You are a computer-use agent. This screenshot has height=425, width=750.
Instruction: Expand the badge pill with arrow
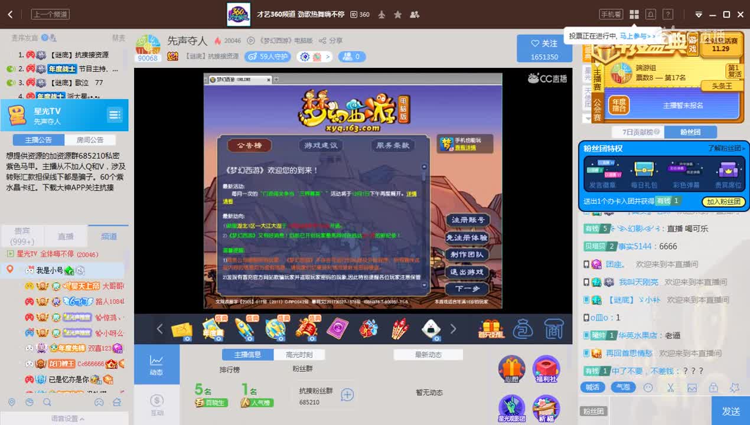[x=315, y=57]
